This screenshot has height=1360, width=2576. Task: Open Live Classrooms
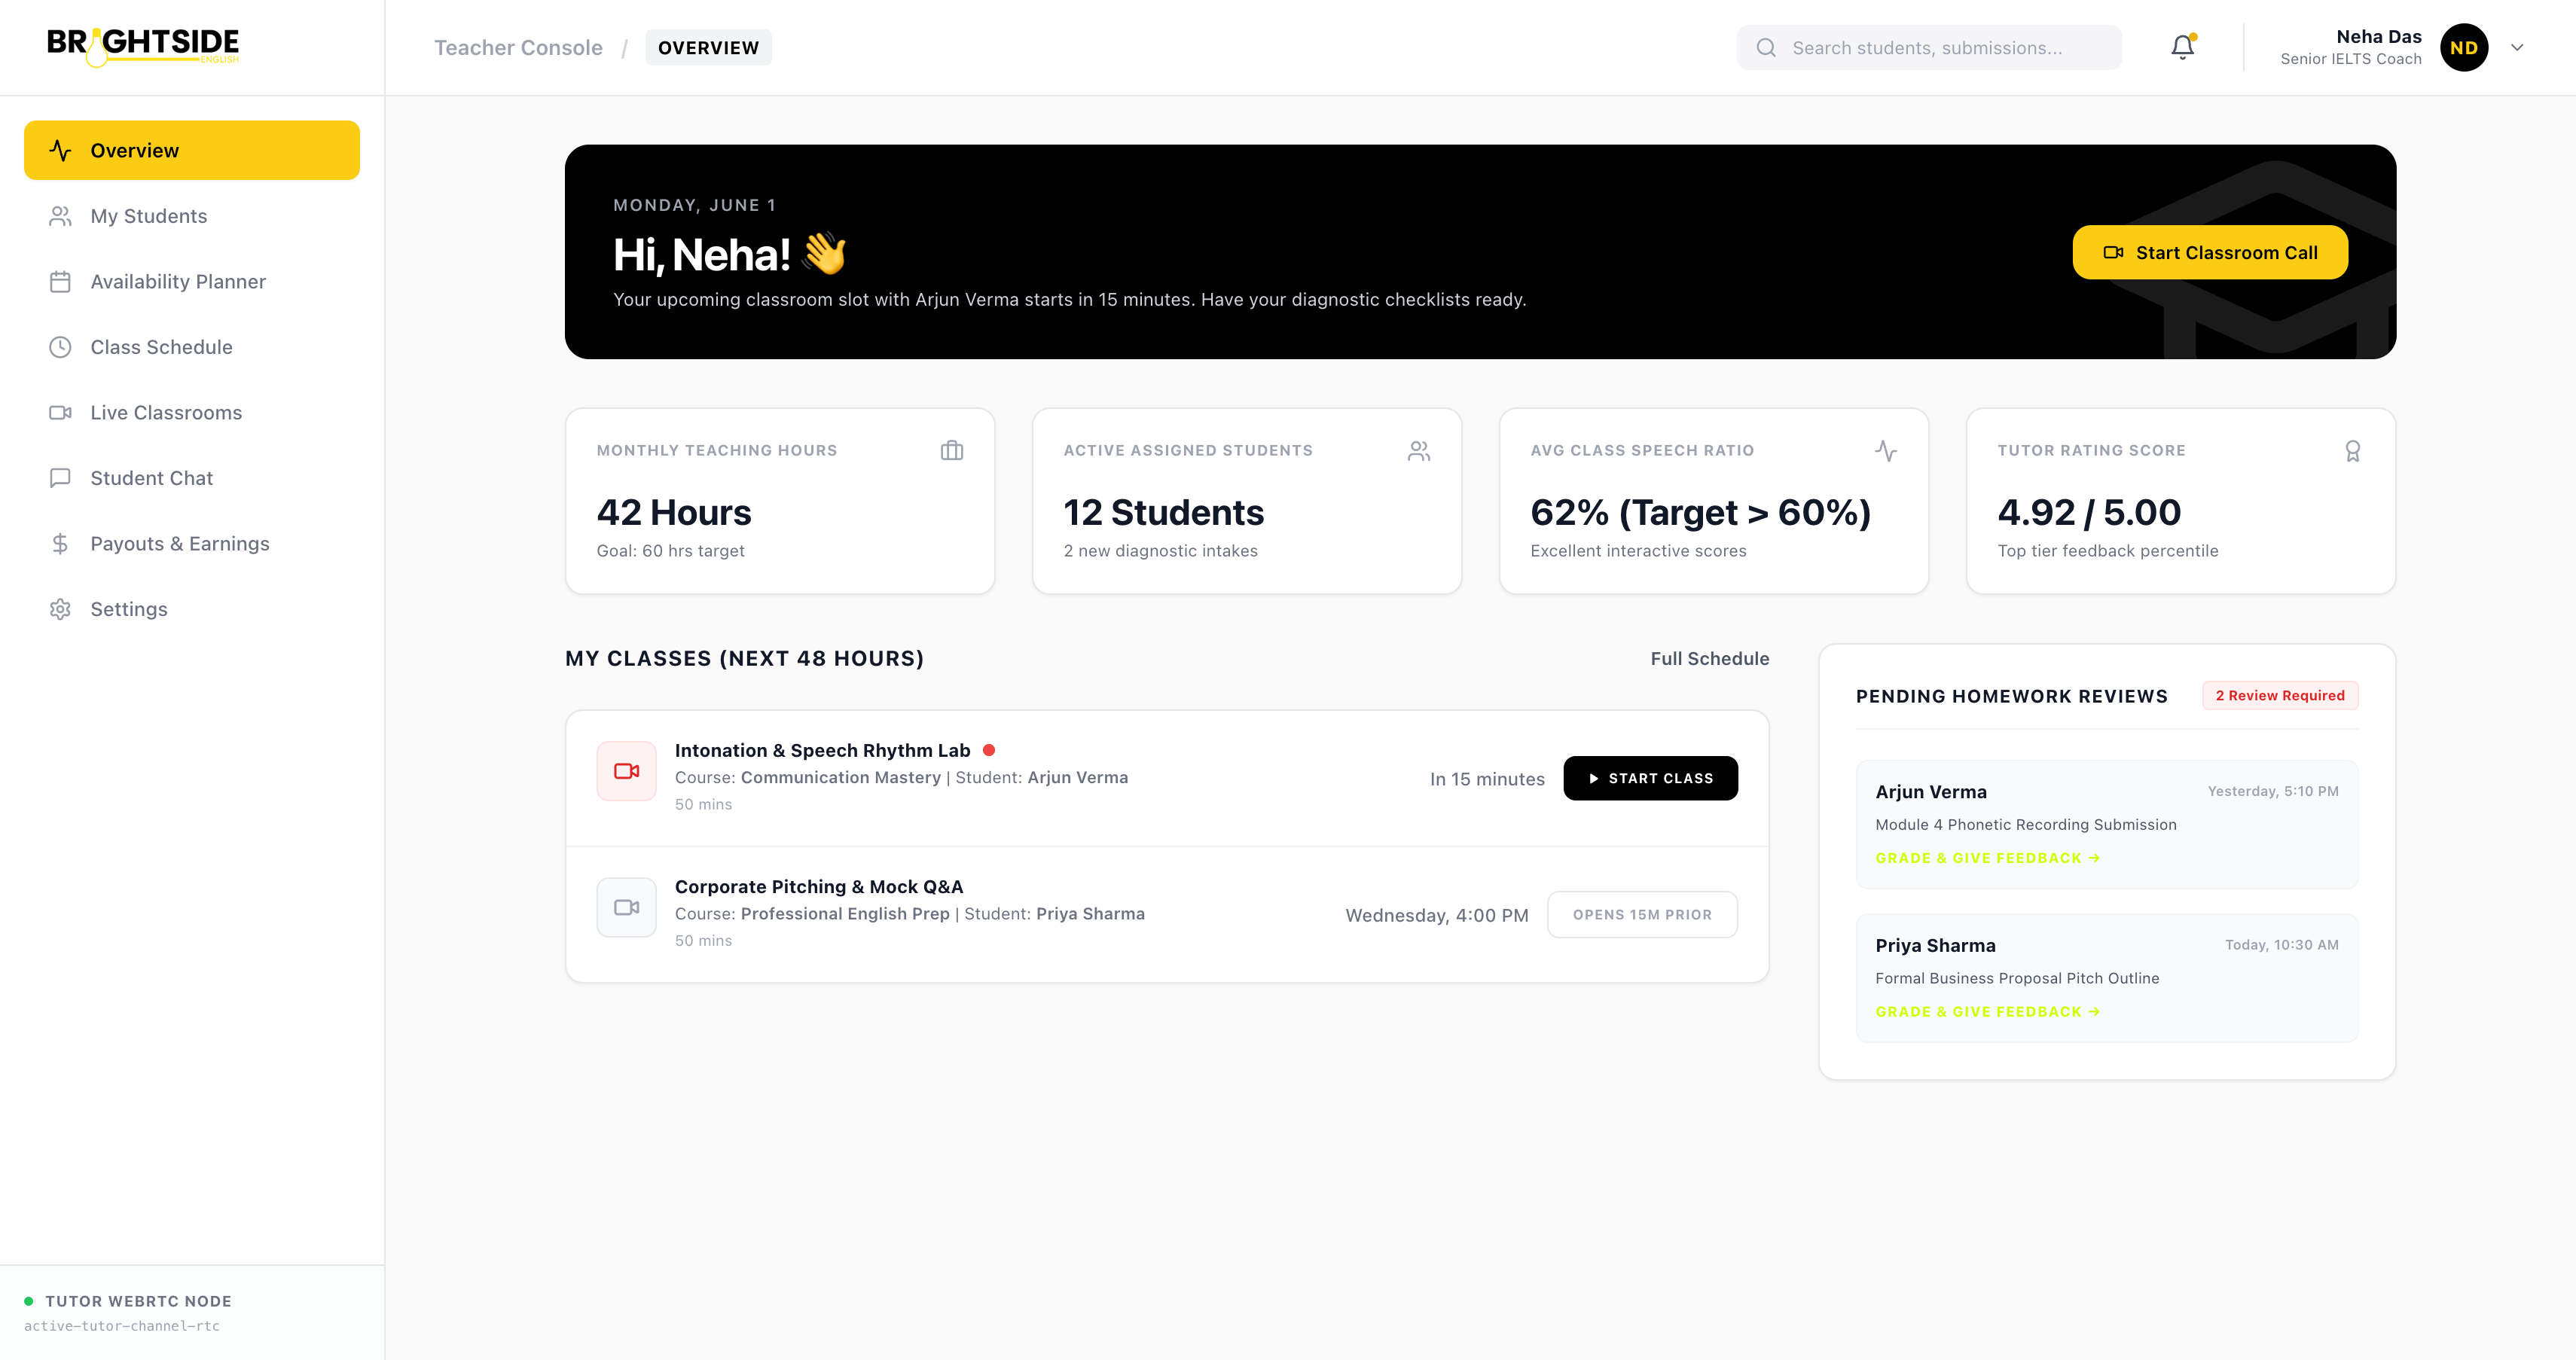[192, 413]
